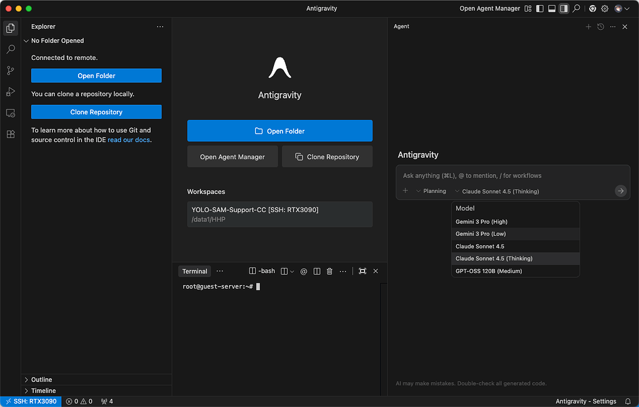The image size is (639, 407).
Task: Click the editor layout icon beside Open Agent Manager
Action: click(528, 9)
